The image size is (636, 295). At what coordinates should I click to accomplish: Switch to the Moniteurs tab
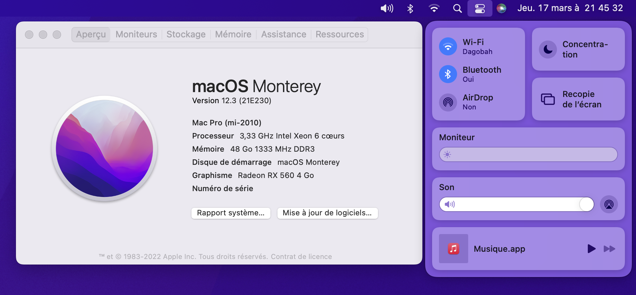[x=136, y=35]
